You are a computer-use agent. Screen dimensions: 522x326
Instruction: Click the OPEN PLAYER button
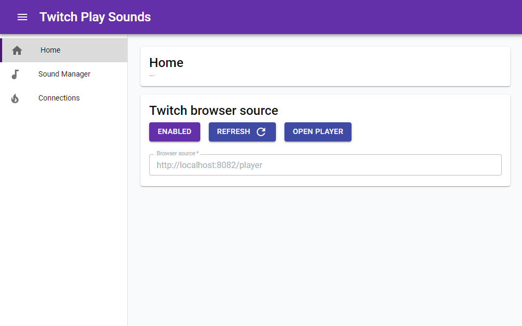(317, 132)
